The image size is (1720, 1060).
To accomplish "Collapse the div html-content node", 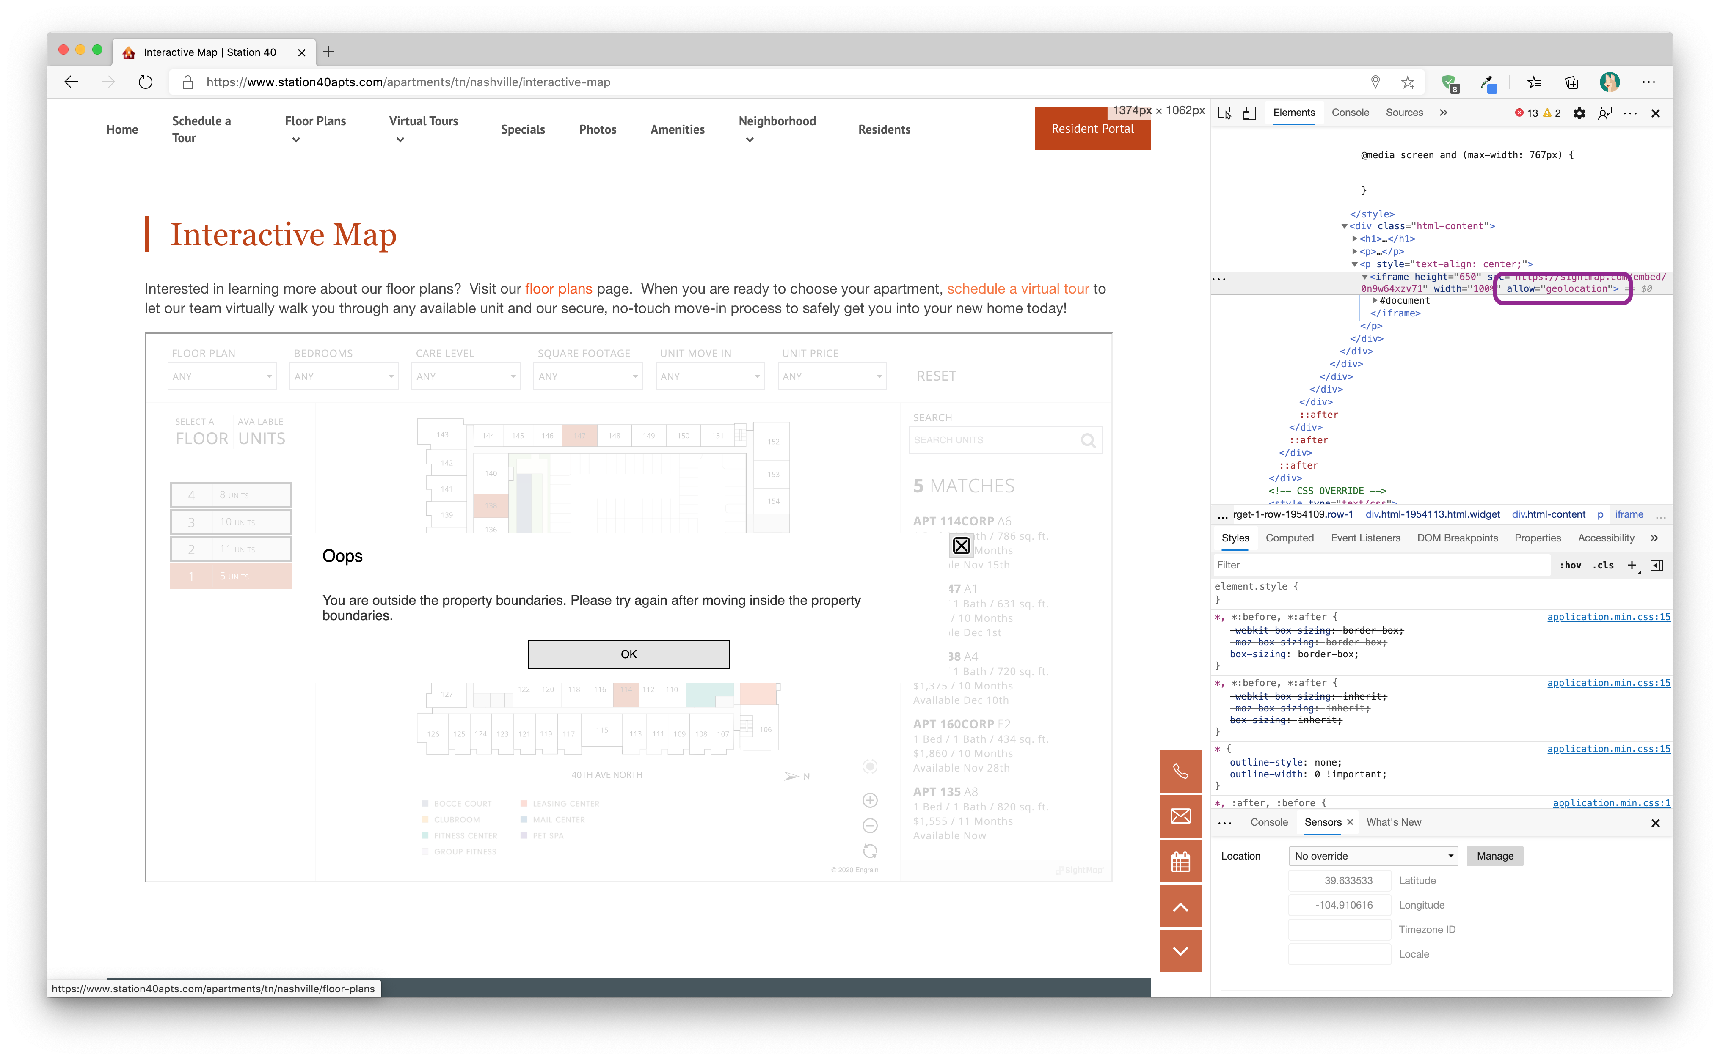I will coord(1345,226).
